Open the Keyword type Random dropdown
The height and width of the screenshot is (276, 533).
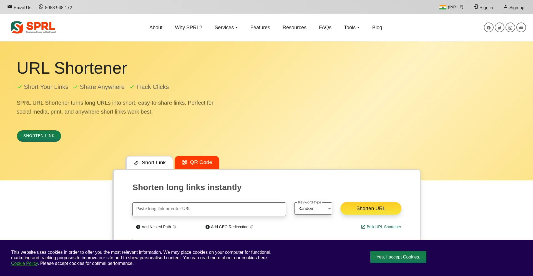tap(313, 208)
